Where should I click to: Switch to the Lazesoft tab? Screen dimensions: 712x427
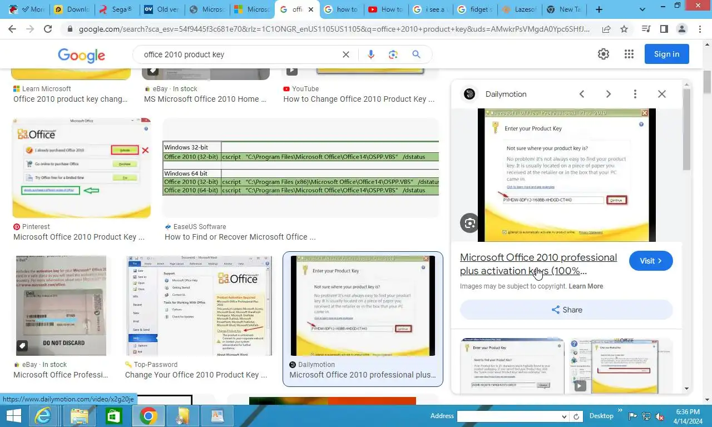(x=520, y=9)
